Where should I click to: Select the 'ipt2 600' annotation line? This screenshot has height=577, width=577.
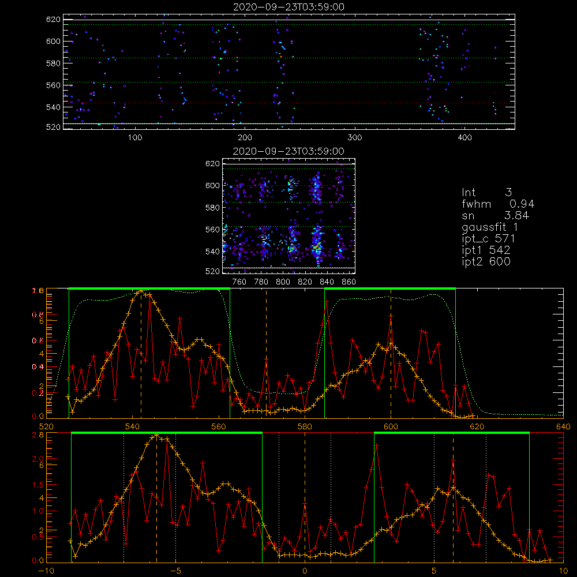(486, 261)
